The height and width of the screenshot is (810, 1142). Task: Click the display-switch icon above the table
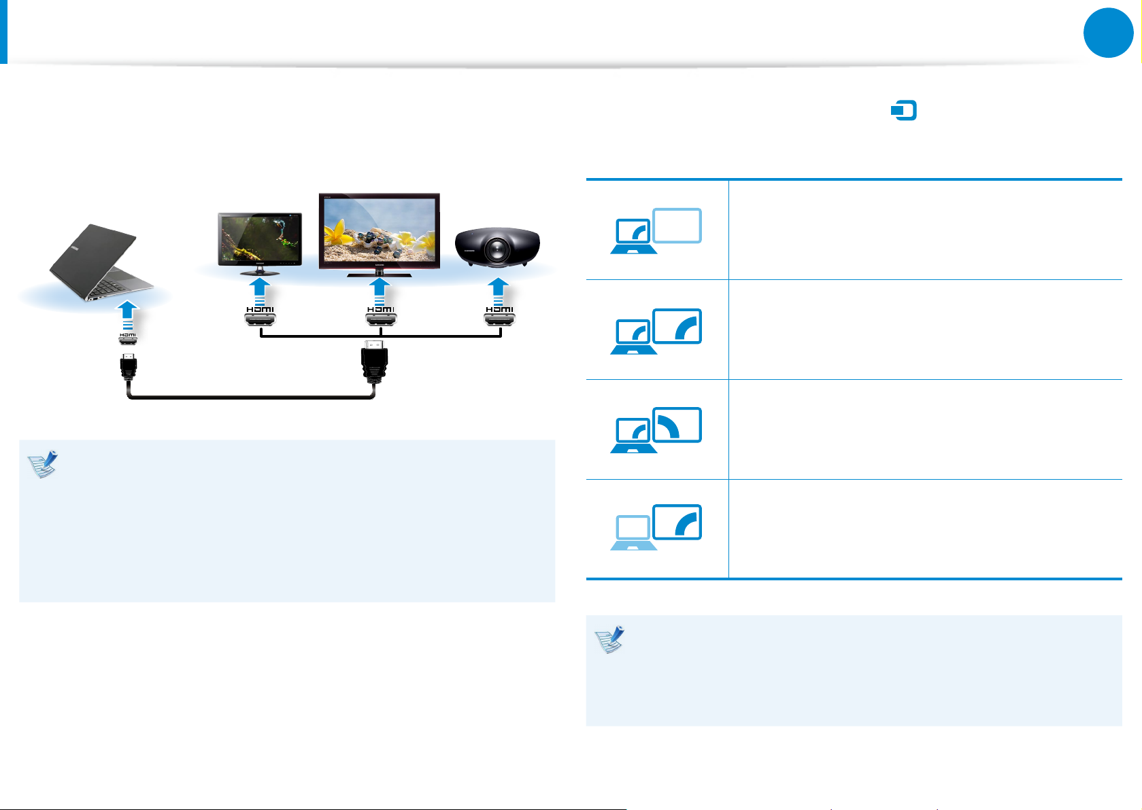pyautogui.click(x=903, y=110)
